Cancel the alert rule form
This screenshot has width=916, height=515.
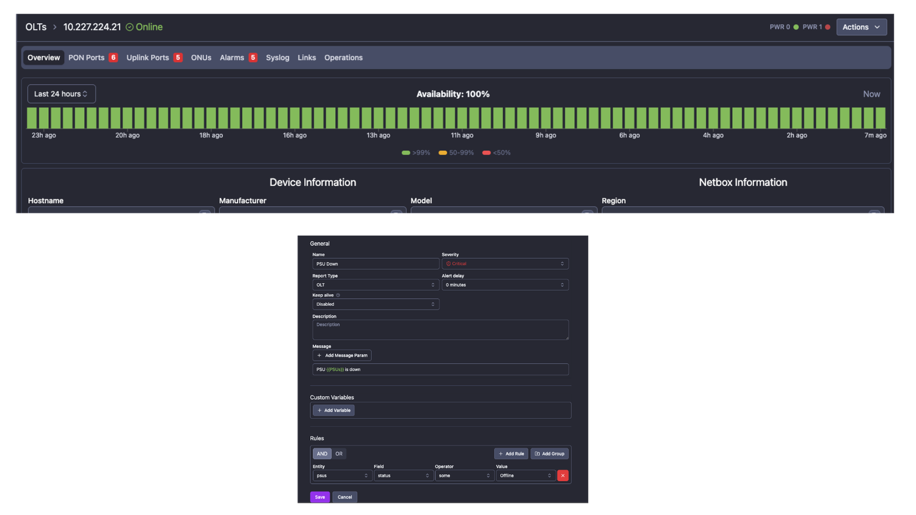[344, 497]
